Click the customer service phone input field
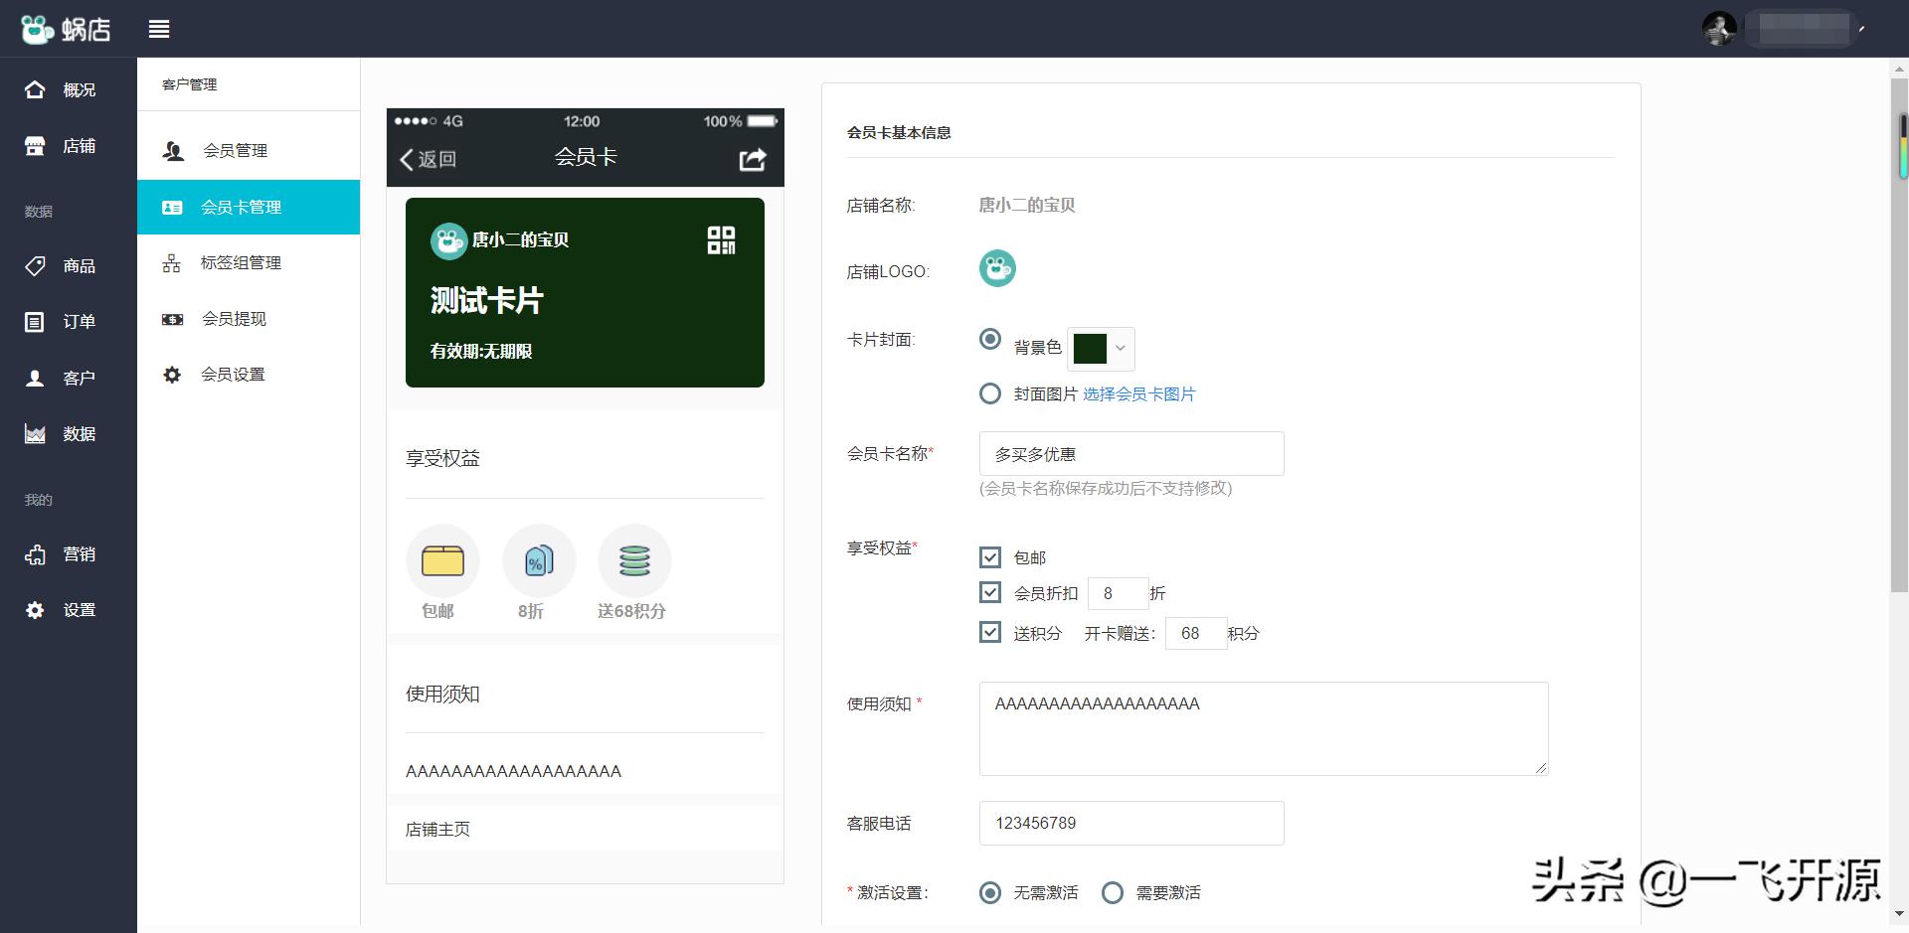 pyautogui.click(x=1130, y=823)
